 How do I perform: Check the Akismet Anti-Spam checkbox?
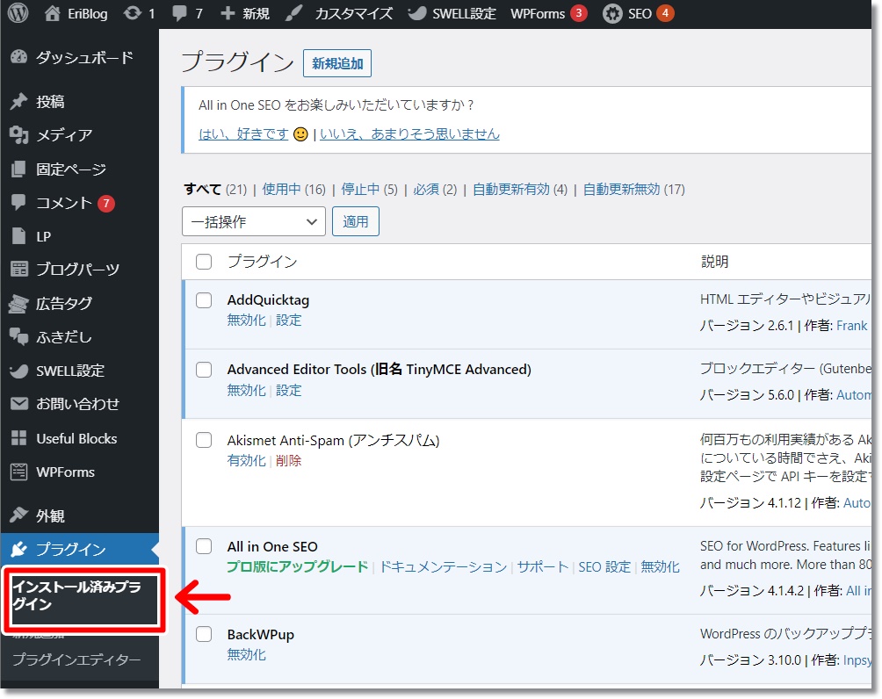204,440
